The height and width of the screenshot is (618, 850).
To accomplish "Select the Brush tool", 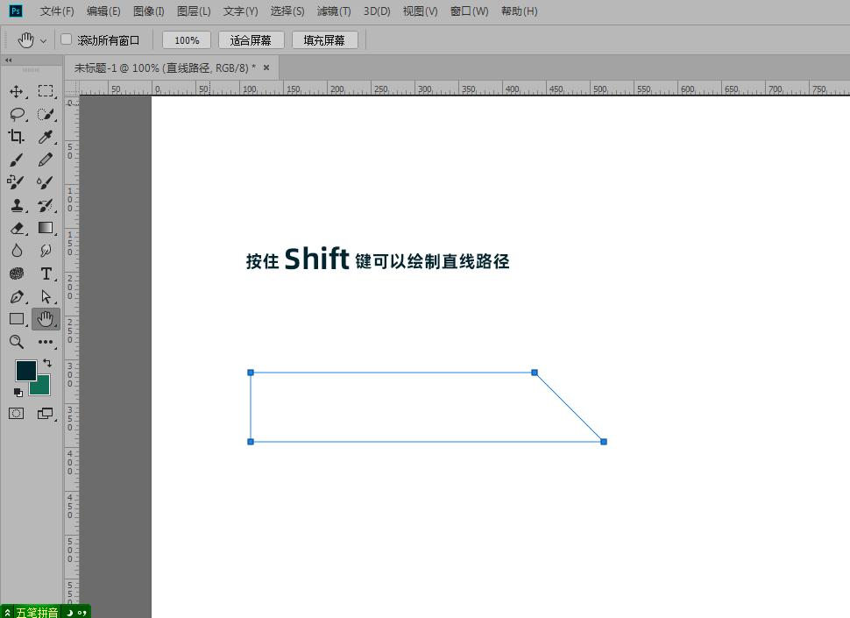I will pyautogui.click(x=17, y=160).
